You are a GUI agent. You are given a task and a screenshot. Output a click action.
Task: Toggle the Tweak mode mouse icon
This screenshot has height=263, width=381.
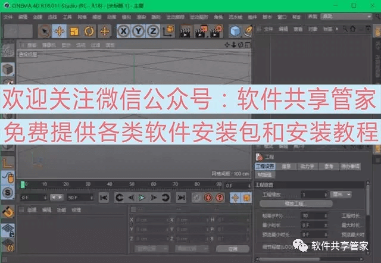pos(8,178)
